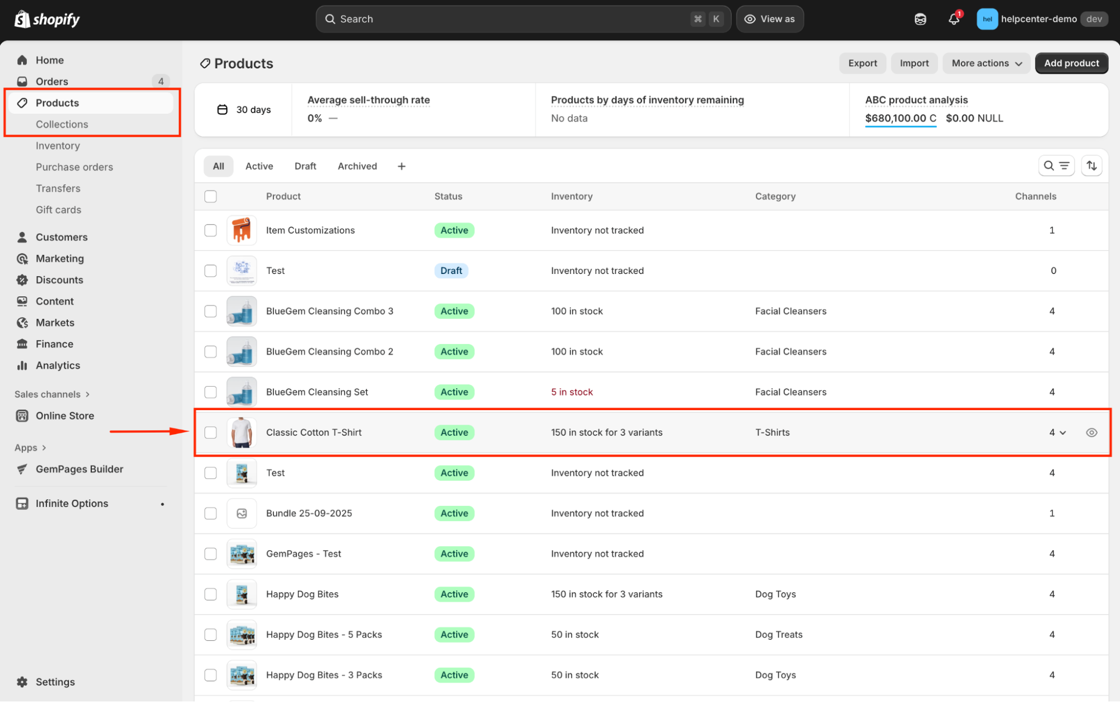Expand channels chevron on Classic Cotton T-Shirt
The image size is (1120, 702).
point(1062,433)
